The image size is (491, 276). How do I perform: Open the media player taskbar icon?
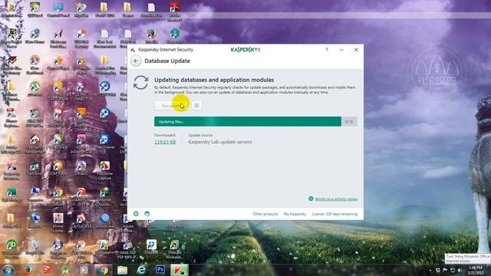point(84,270)
